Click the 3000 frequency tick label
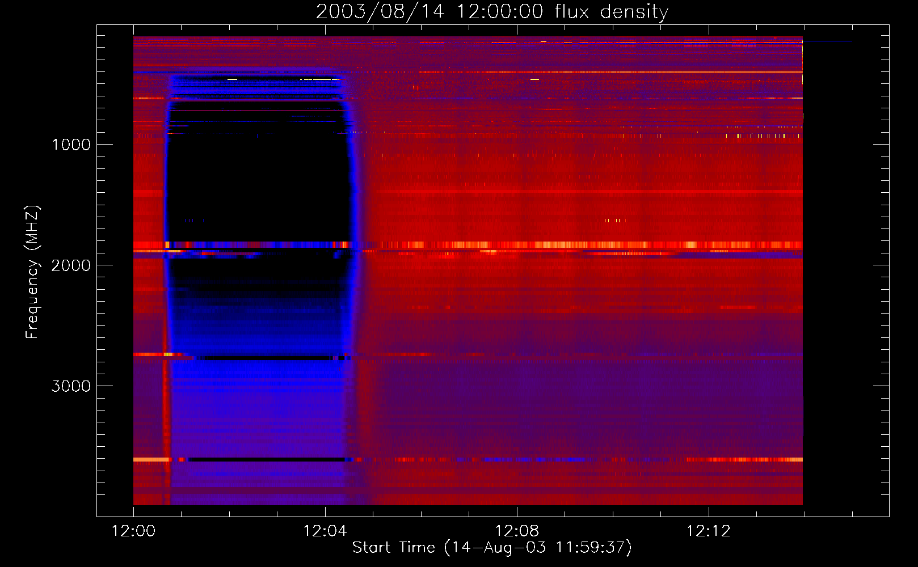Image resolution: width=918 pixels, height=567 pixels. pyautogui.click(x=71, y=386)
